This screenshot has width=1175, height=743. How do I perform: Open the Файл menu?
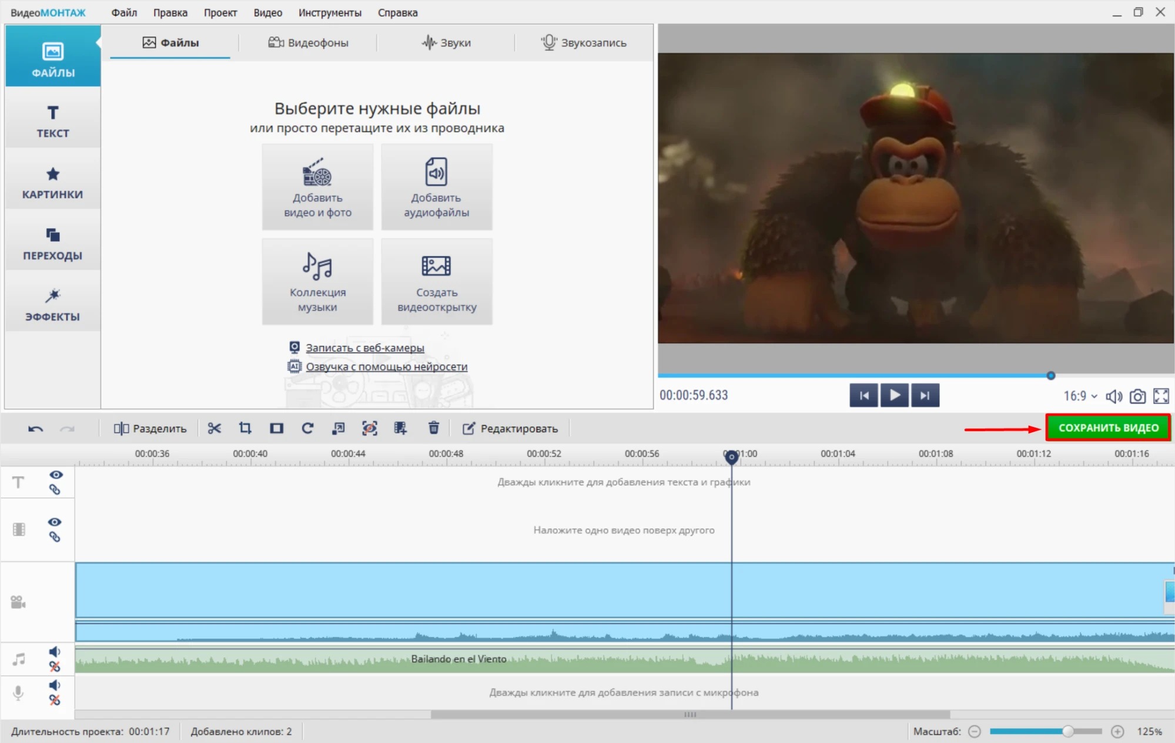(124, 12)
